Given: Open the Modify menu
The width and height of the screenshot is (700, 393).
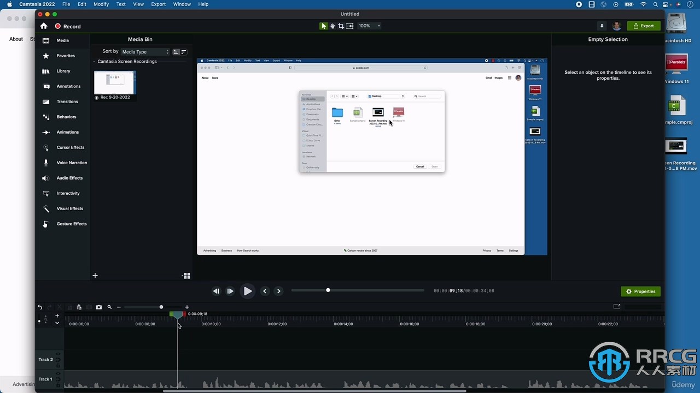Looking at the screenshot, I should (x=101, y=4).
